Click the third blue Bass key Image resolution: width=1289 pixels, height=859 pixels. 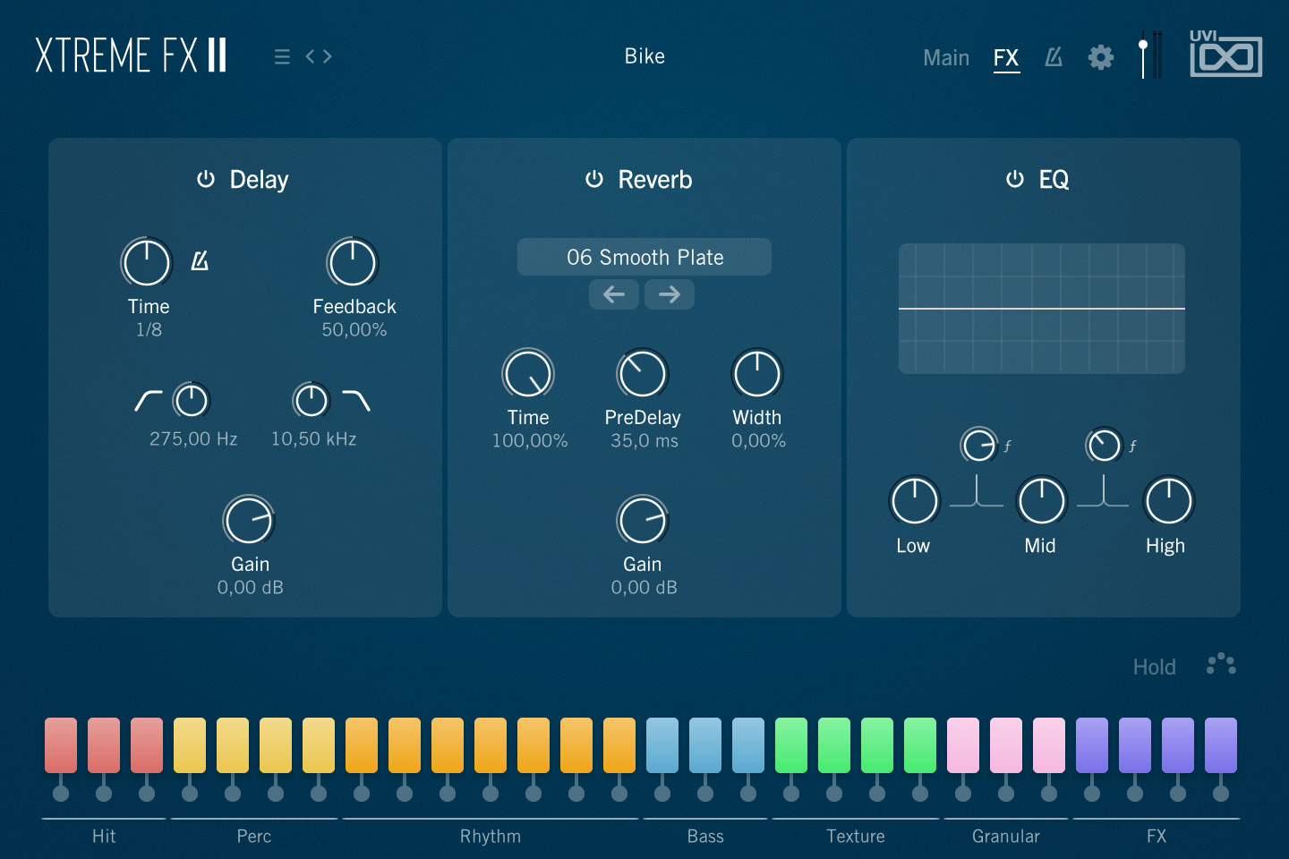pyautogui.click(x=748, y=744)
